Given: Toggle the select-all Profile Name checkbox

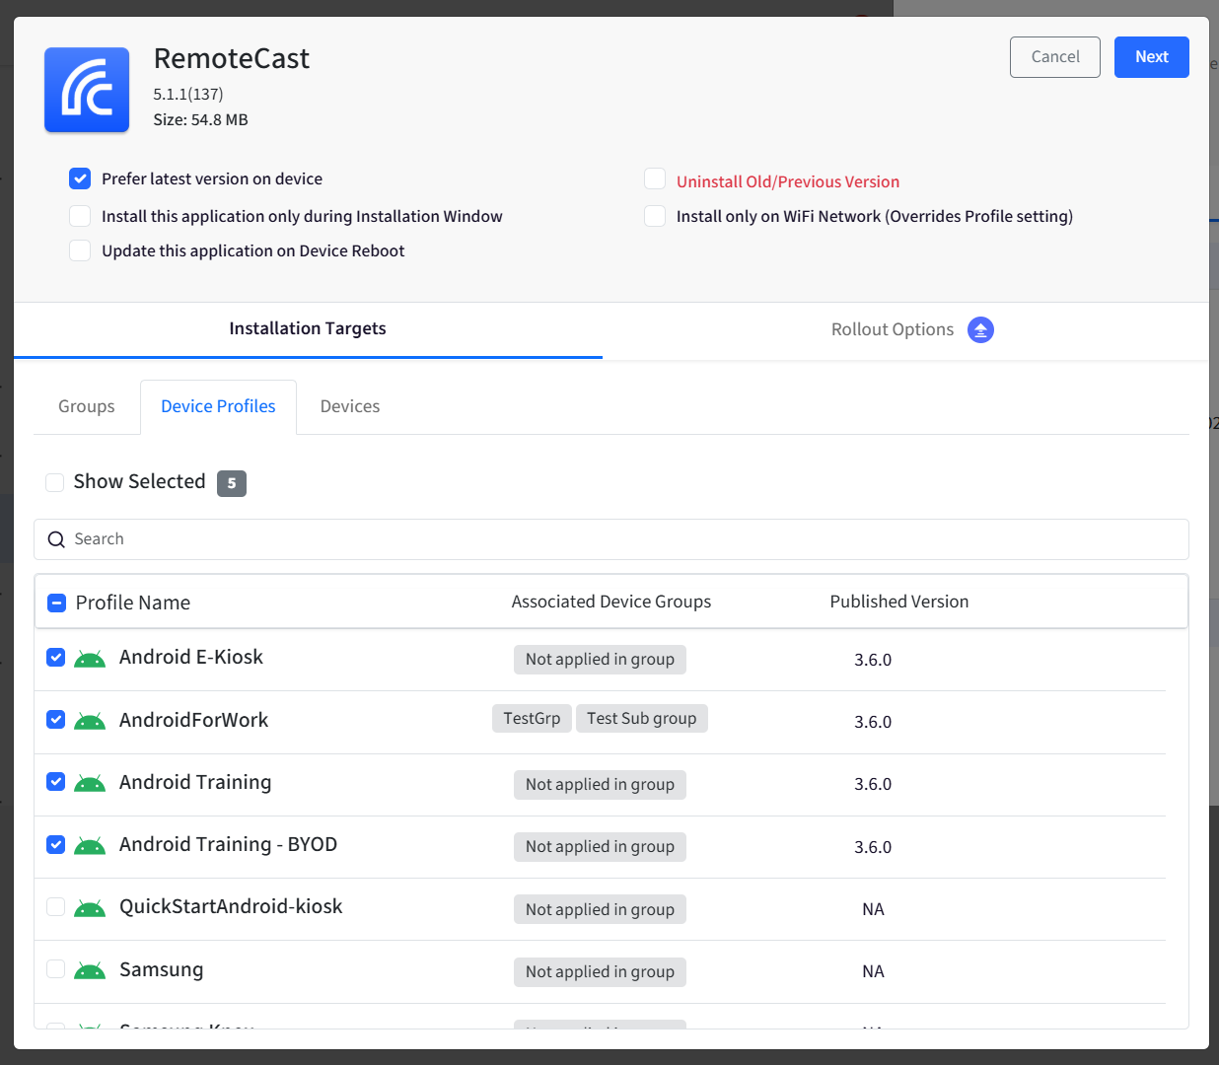Looking at the screenshot, I should pos(56,603).
